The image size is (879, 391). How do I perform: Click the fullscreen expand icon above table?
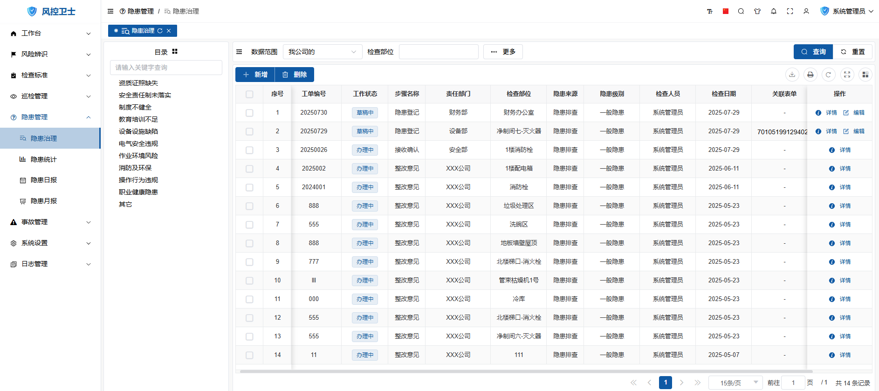[847, 75]
